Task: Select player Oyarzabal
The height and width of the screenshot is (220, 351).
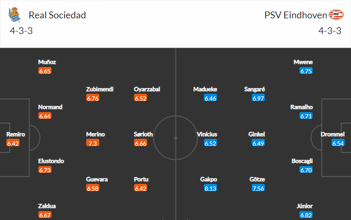Action: [x=147, y=89]
